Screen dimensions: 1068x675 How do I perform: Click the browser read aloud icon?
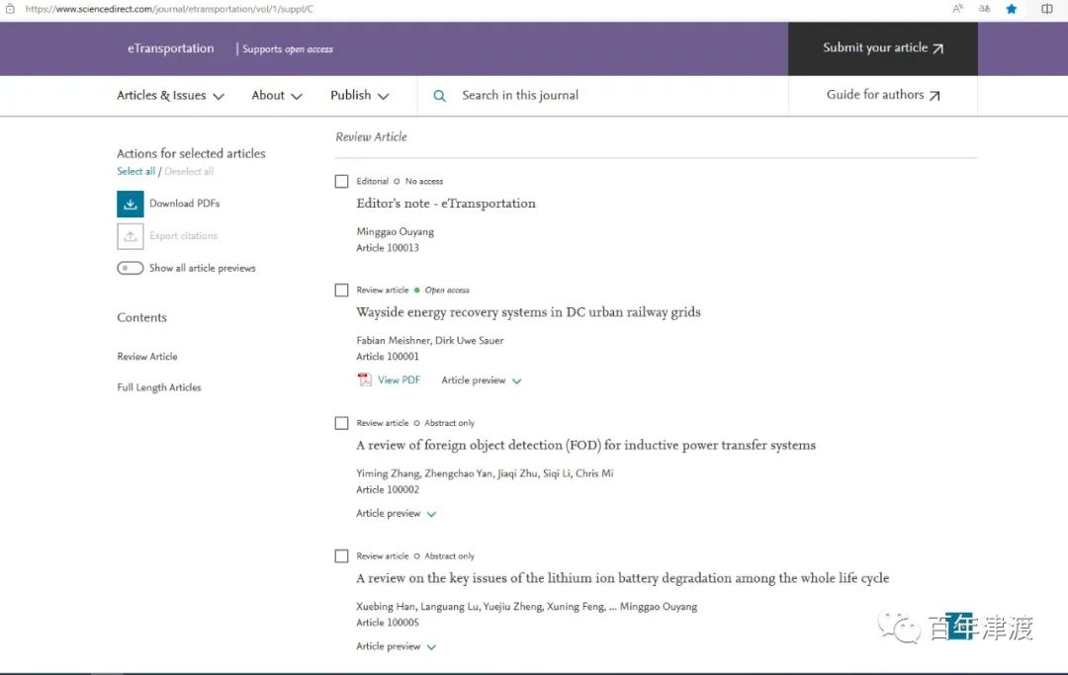point(957,9)
